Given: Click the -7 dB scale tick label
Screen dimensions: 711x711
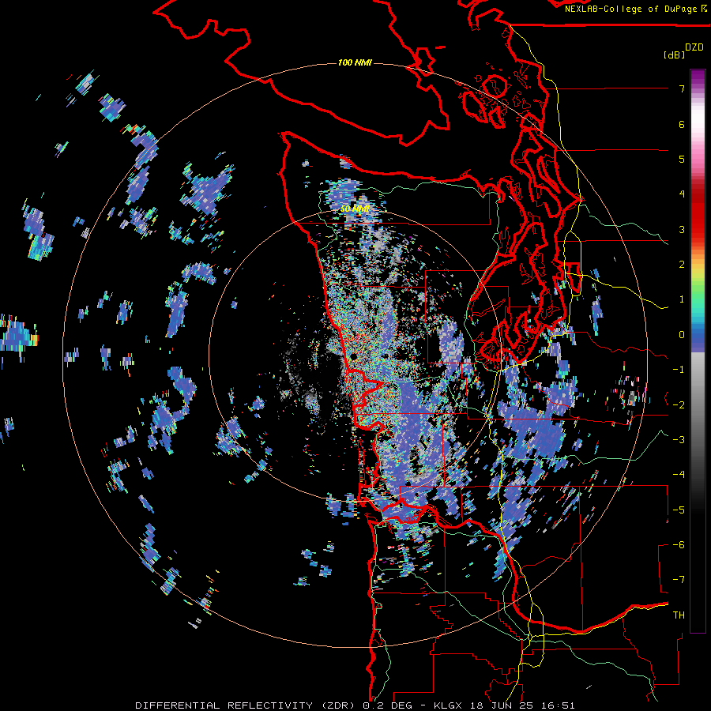Looking at the screenshot, I should (x=679, y=580).
